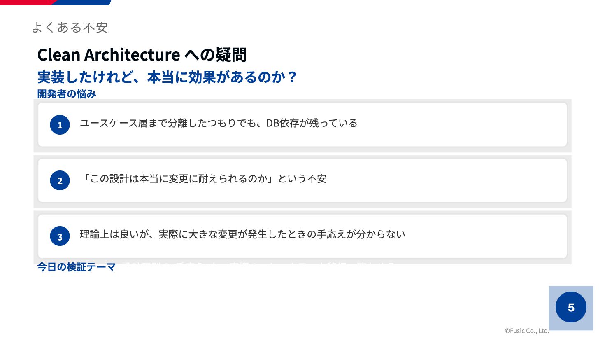Click the number 2 circle badge
This screenshot has width=605, height=341.
coord(60,180)
